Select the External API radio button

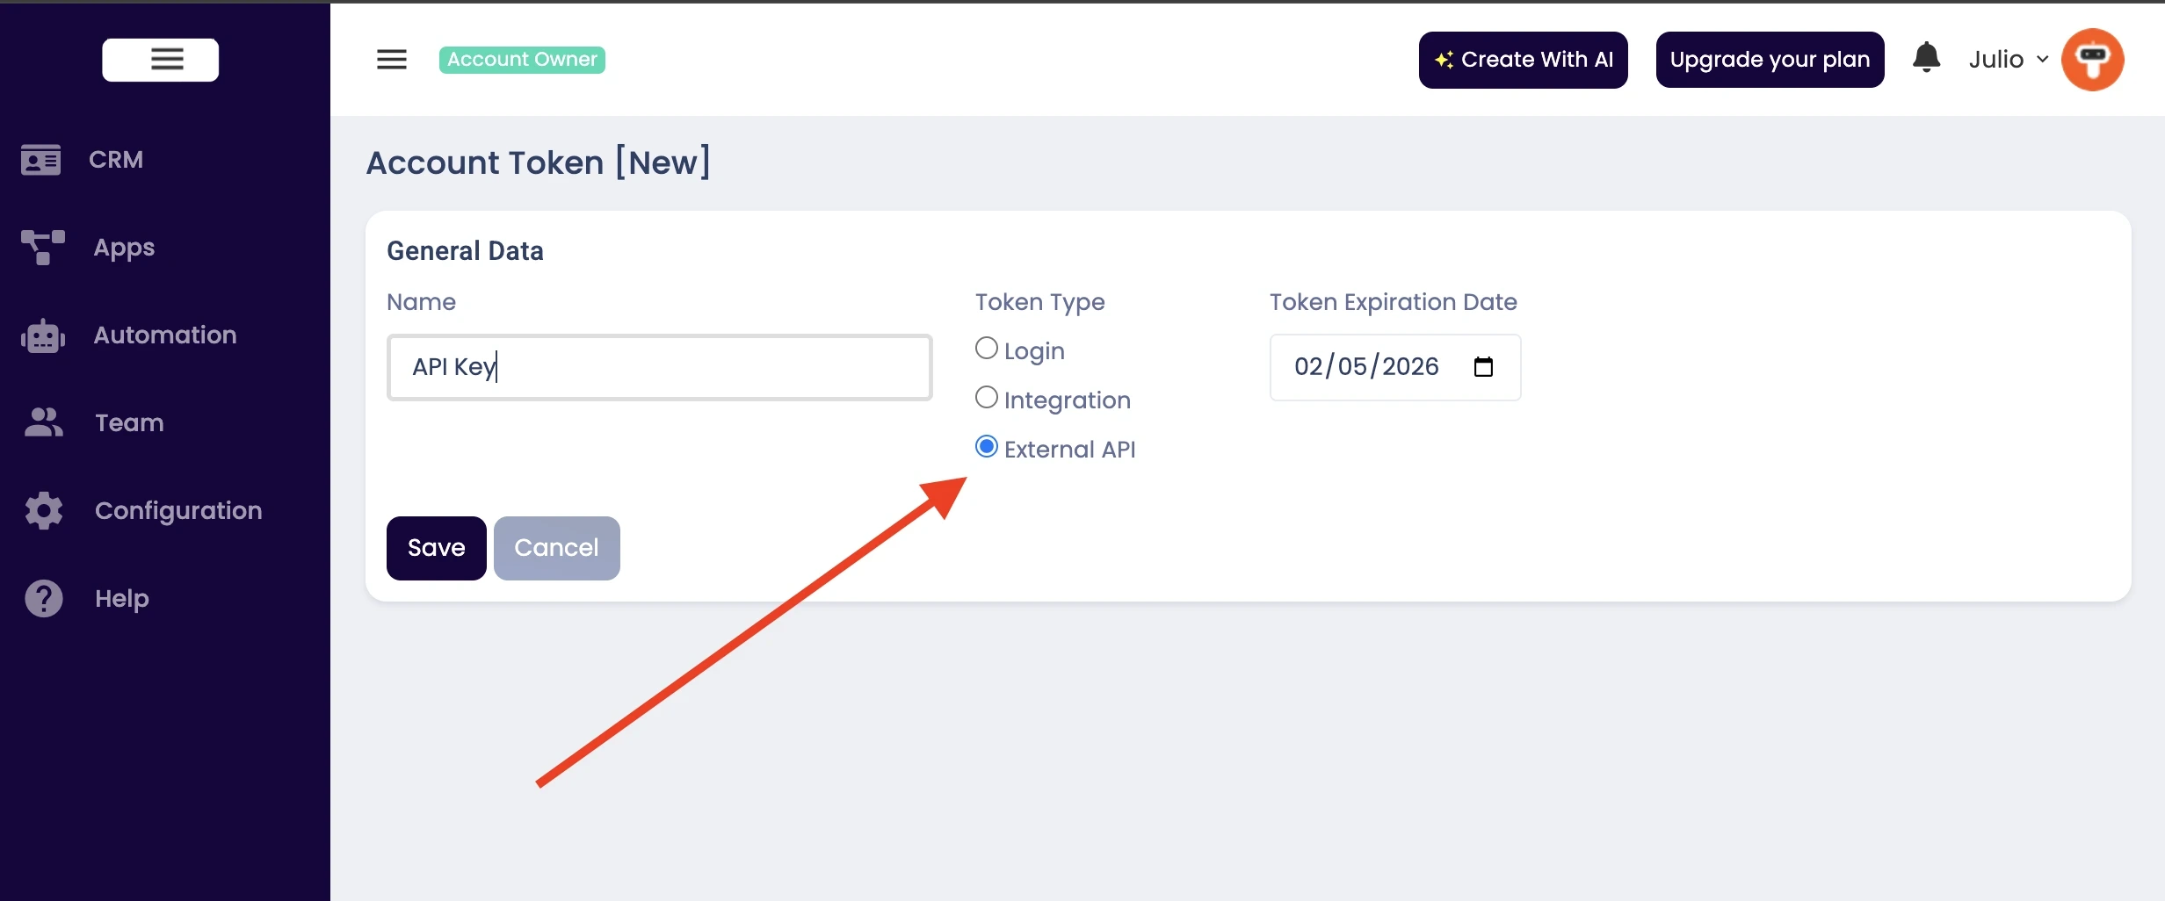(987, 447)
